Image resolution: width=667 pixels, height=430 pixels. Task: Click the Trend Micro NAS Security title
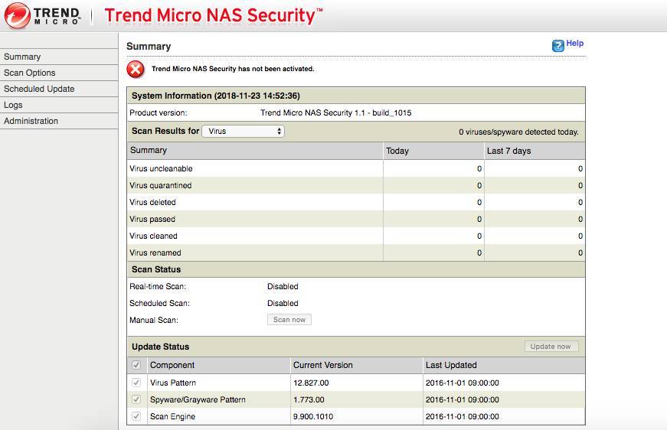(214, 16)
